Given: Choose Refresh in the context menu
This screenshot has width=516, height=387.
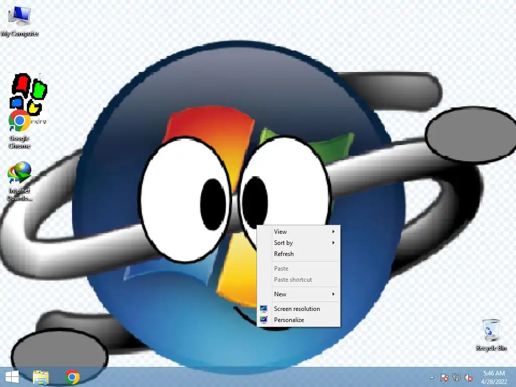Looking at the screenshot, I should point(298,254).
